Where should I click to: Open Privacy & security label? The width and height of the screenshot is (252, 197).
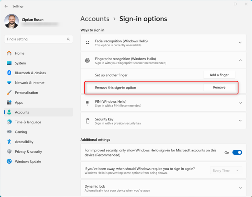click(28, 151)
